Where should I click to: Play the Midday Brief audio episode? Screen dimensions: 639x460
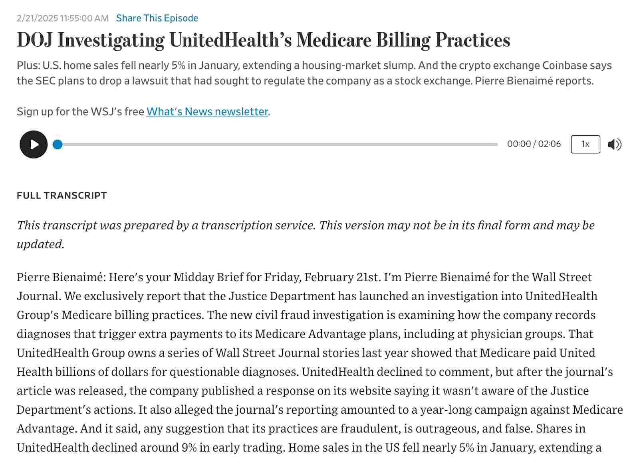(x=34, y=144)
